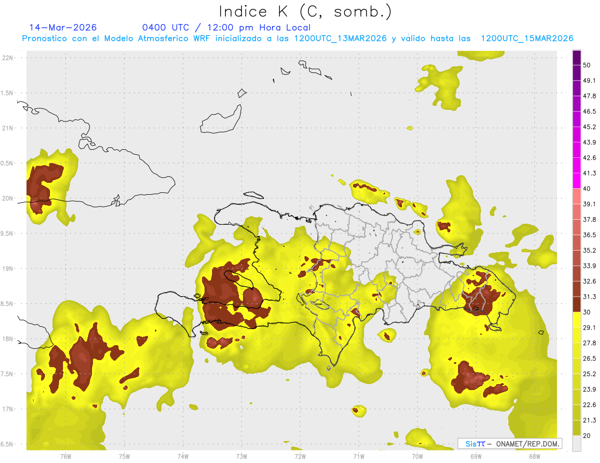Image resolution: width=600 pixels, height=463 pixels.
Task: Click the '37.8' color scale value
Action: point(589,220)
